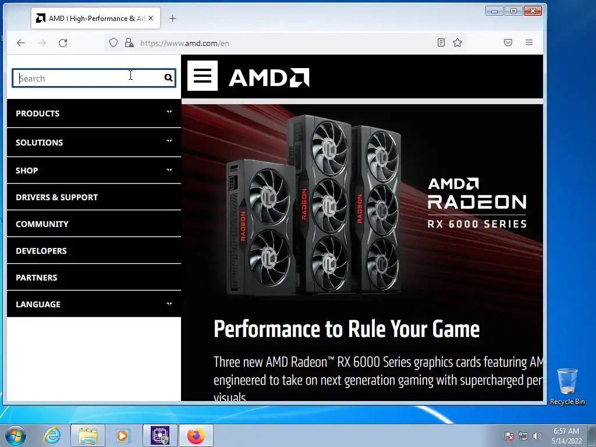The width and height of the screenshot is (596, 447).
Task: Maximize the Firefox window
Action: (x=513, y=11)
